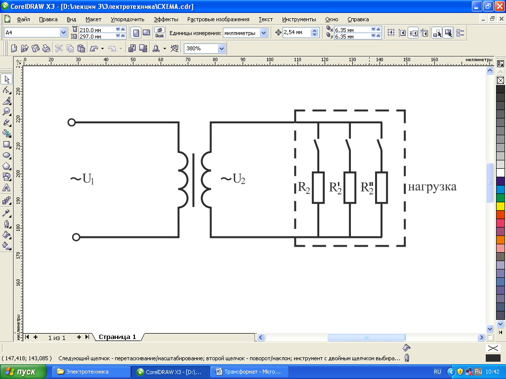Select the Ellipse tool
Image resolution: width=506 pixels, height=379 pixels.
pyautogui.click(x=7, y=155)
